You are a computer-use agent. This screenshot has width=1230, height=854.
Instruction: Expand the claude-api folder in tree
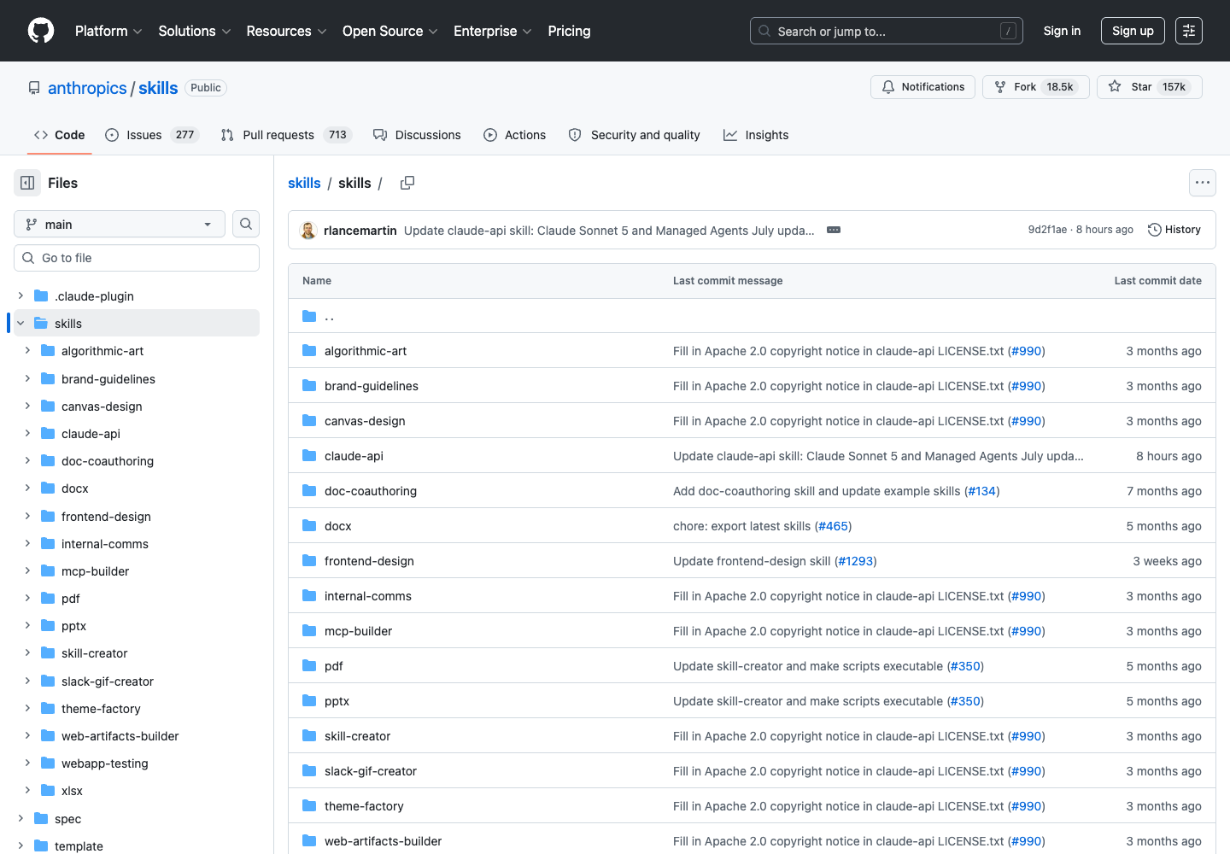point(27,433)
